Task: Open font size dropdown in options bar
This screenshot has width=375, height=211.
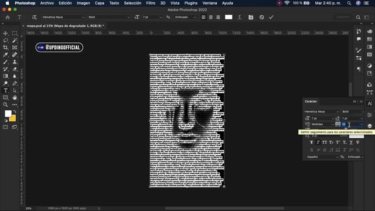Action: [152, 17]
